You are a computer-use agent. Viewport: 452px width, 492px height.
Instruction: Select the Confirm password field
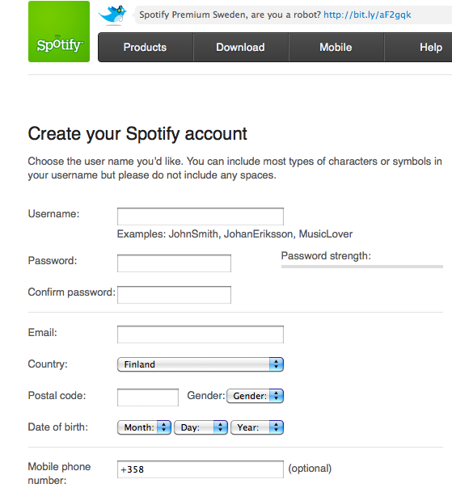click(x=174, y=295)
